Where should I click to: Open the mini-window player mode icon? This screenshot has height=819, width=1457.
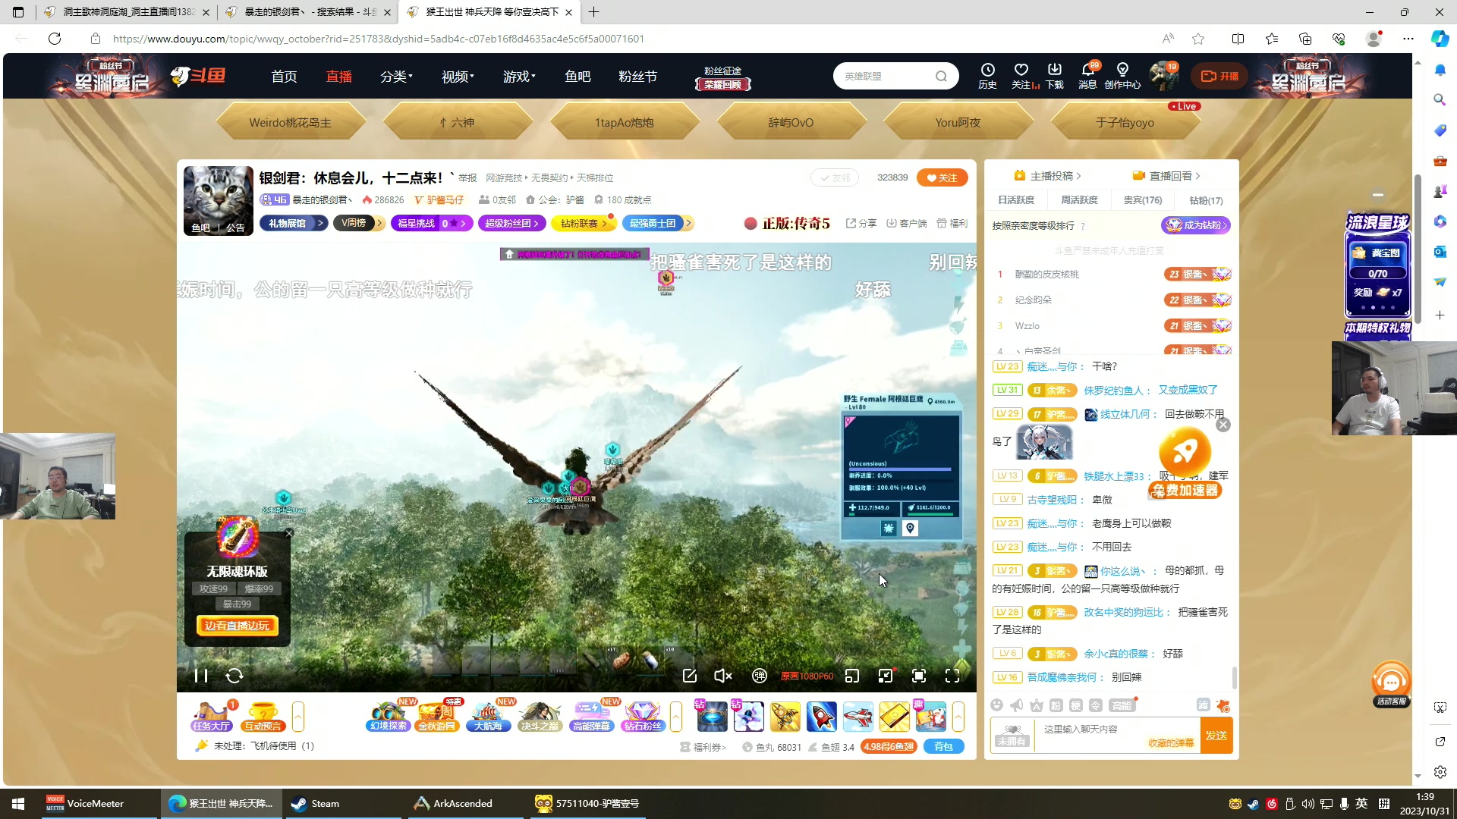point(852,676)
